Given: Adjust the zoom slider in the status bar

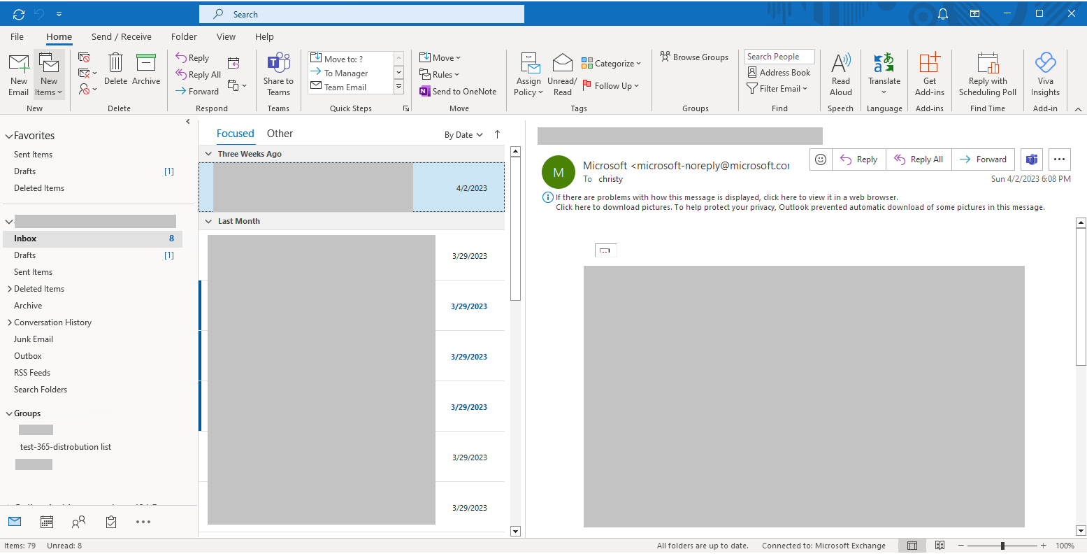Looking at the screenshot, I should coord(1003,545).
